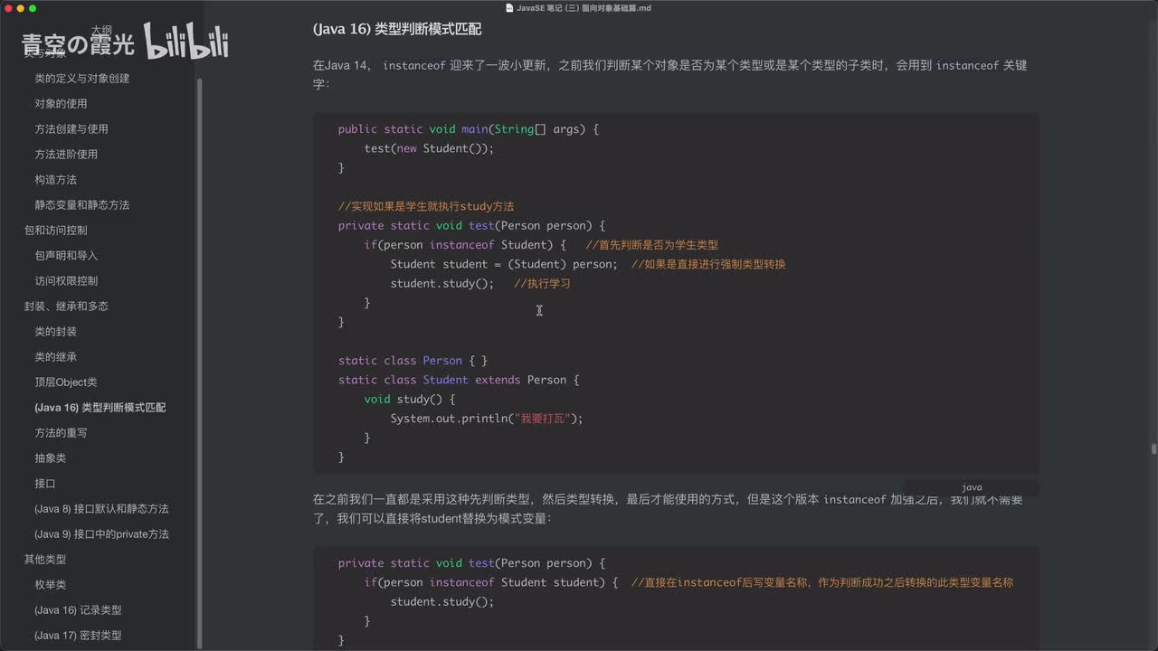Go to (Java 16) 记录类型 section
Viewport: 1158px width, 651px height.
(x=78, y=610)
